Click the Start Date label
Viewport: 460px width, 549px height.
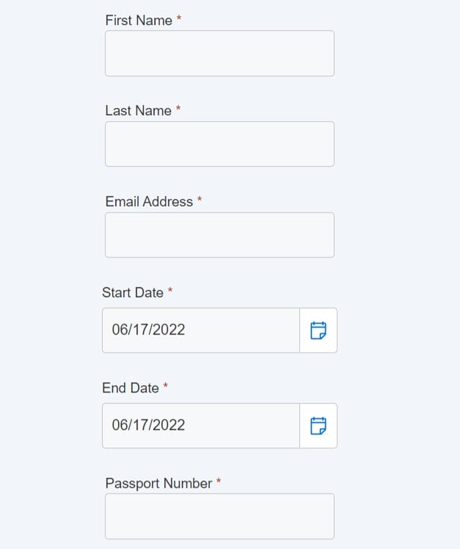133,293
